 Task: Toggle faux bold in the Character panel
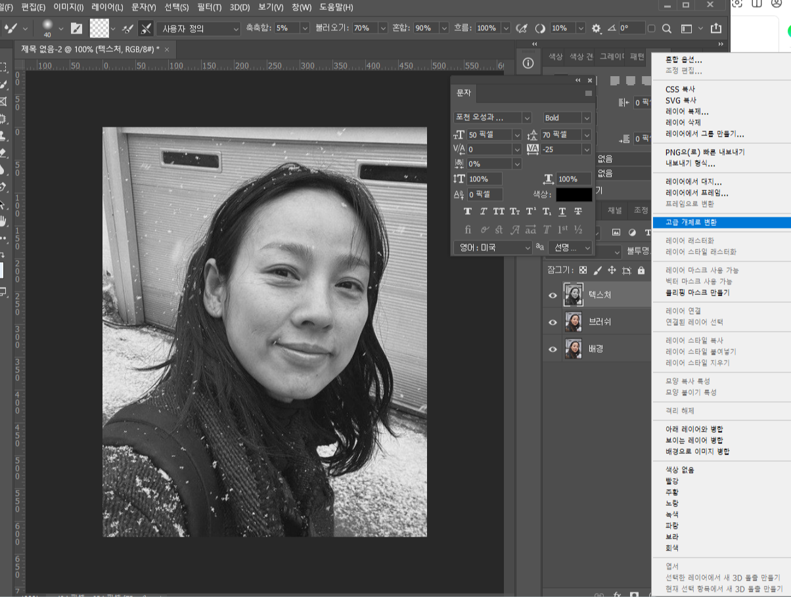tap(468, 211)
